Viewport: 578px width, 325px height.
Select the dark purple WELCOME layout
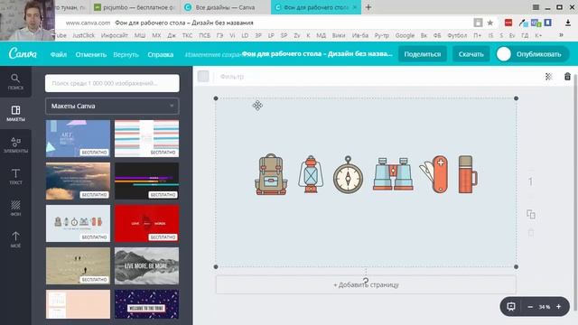click(146, 304)
